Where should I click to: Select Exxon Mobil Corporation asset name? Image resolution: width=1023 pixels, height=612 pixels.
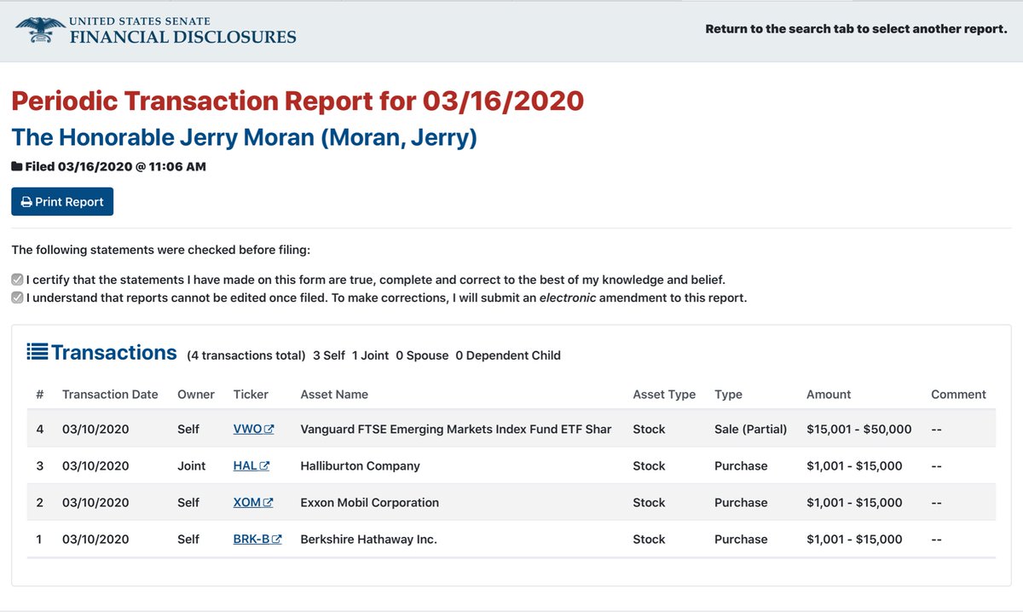(x=369, y=502)
